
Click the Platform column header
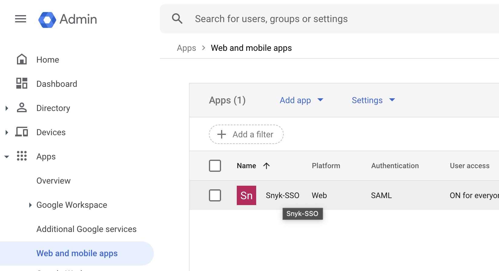(326, 166)
